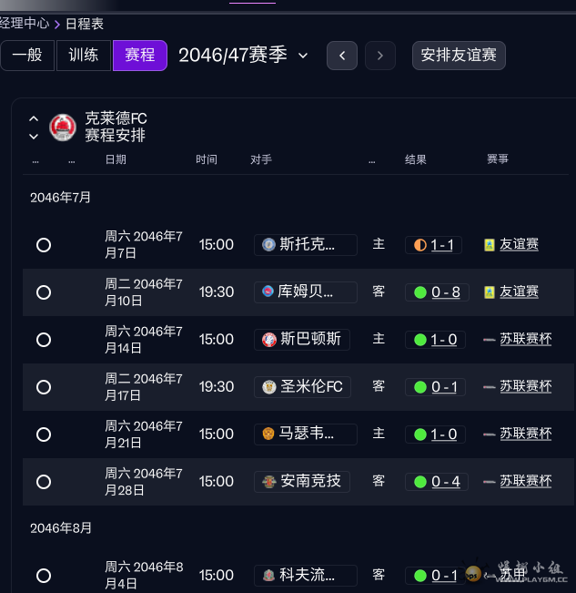Open the 0-4 result link

tap(446, 482)
